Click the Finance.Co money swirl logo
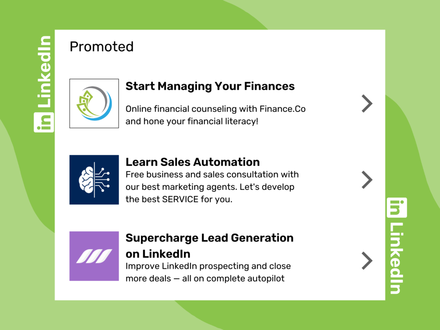Screen dimensions: 440x330 pos(94,104)
